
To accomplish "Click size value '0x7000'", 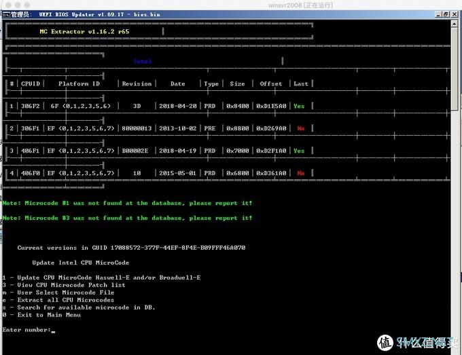I will 238,151.
